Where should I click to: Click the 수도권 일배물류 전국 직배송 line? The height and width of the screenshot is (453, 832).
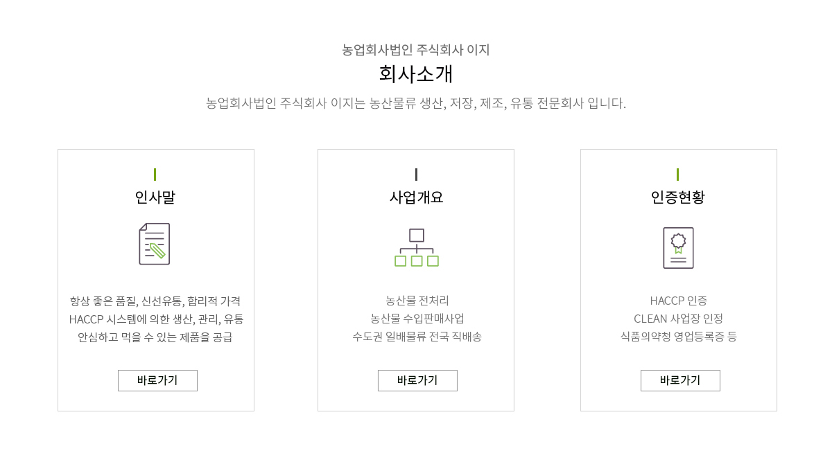tap(417, 337)
